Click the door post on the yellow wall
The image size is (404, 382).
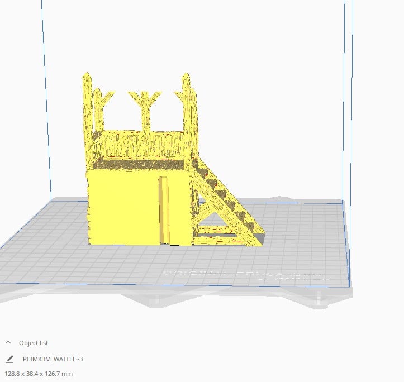point(164,210)
